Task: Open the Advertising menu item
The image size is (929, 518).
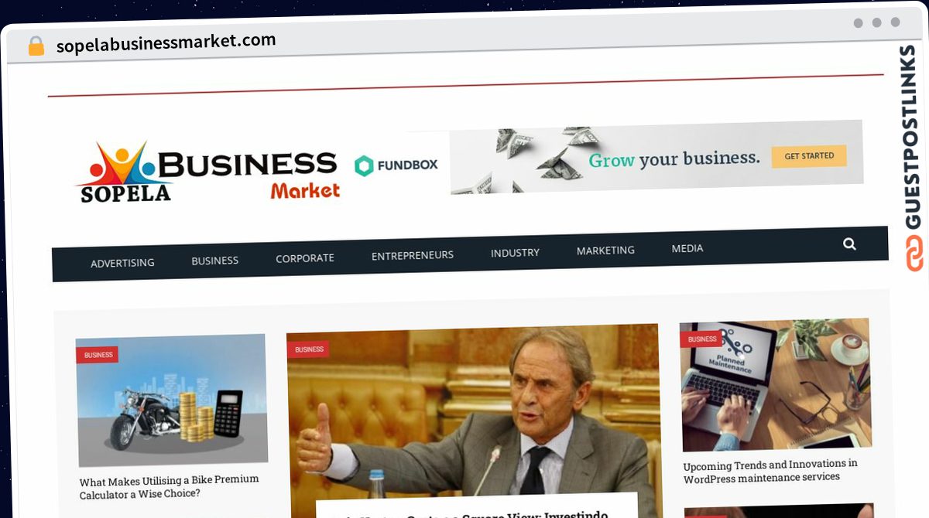Action: [122, 263]
